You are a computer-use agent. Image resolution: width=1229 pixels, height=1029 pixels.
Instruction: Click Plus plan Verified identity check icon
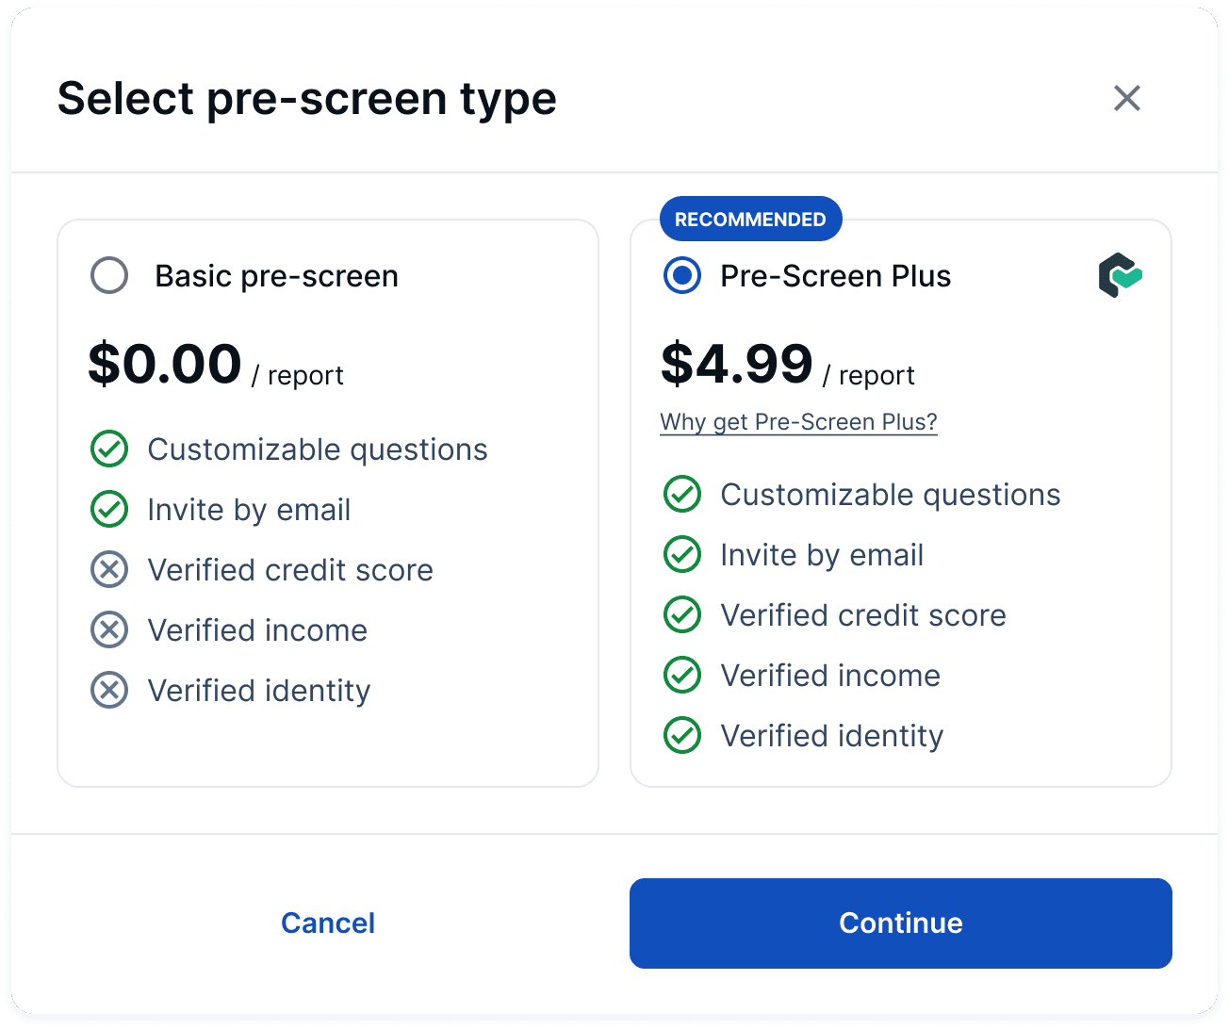coord(682,736)
